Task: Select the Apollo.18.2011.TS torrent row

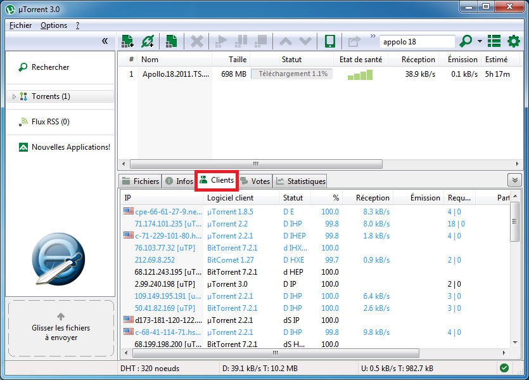Action: (x=319, y=74)
